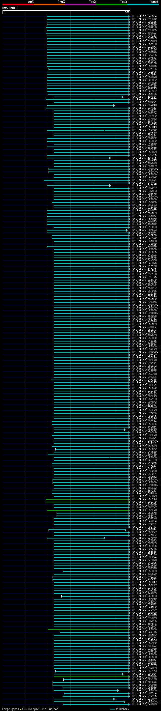Click the UniRef100_Q6RYS3 label
The image size is (161, 711).
click(144, 399)
